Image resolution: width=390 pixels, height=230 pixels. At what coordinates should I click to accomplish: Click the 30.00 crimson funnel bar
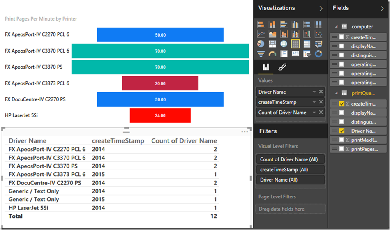160,83
